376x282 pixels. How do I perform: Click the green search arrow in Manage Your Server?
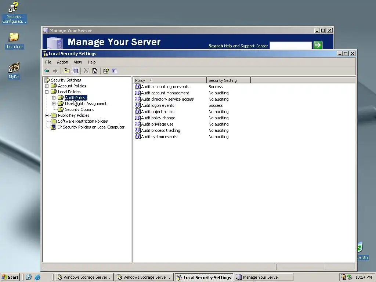pos(318,45)
